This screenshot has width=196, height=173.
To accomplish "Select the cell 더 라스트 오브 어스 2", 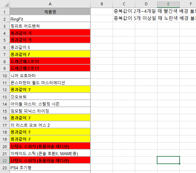I will tap(50, 125).
